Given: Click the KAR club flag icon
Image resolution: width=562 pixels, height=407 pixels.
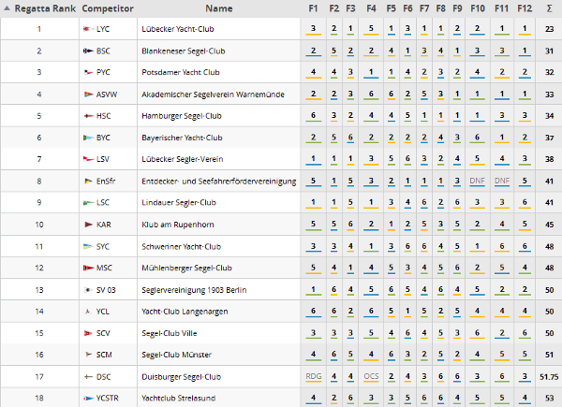Looking at the screenshot, I should tap(88, 225).
